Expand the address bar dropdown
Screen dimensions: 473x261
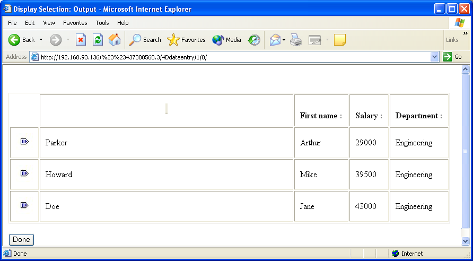point(435,57)
